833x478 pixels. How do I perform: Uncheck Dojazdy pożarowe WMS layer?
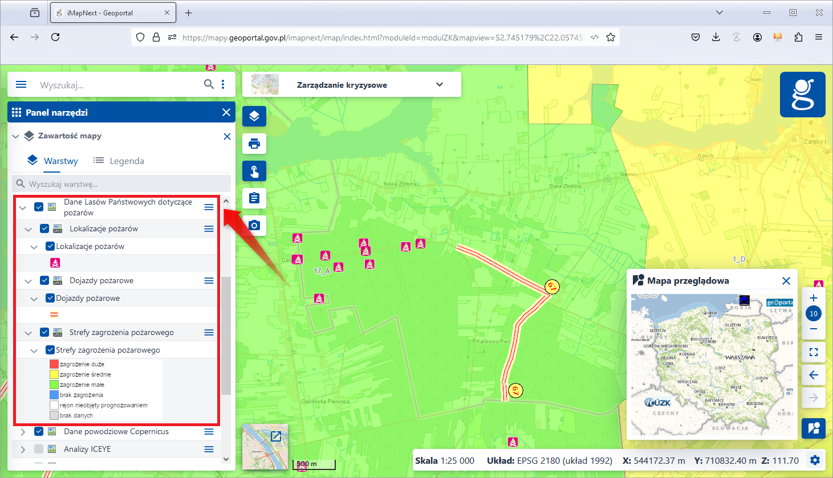pyautogui.click(x=44, y=280)
